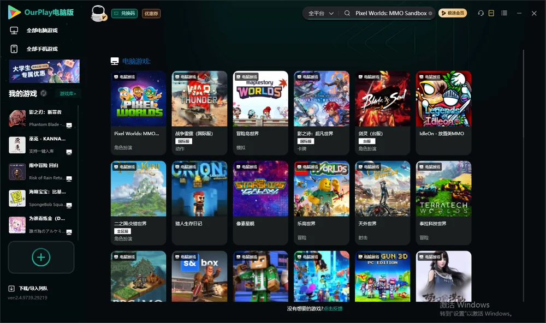Open the GUN 3D PC Edition cover
Viewport: 546px width, 323px height.
pos(383,277)
